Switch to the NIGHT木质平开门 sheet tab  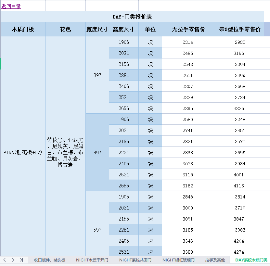pyautogui.click(x=92, y=260)
